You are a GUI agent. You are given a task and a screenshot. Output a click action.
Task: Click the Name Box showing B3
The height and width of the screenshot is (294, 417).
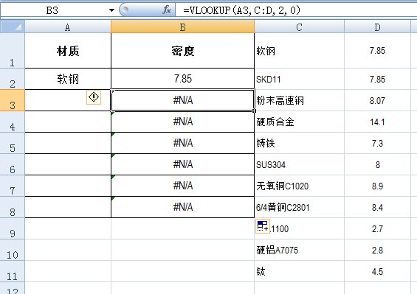pos(52,10)
